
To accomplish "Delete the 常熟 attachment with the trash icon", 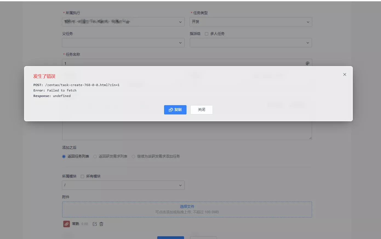I will point(101,224).
